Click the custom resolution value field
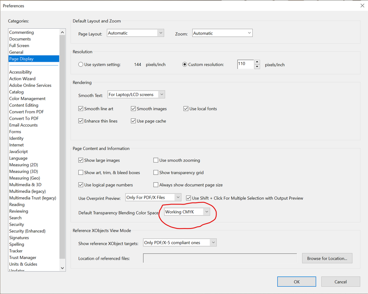Viewport: 368px width, 294px height. point(245,64)
